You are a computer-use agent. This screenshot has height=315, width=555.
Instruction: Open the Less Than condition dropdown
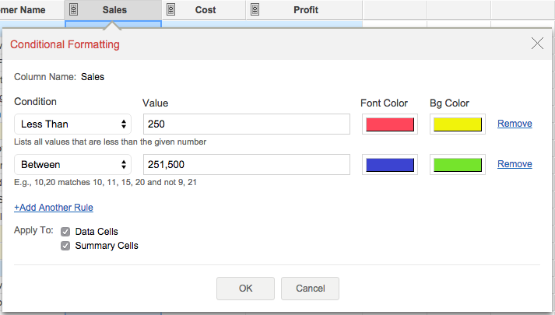(x=73, y=124)
